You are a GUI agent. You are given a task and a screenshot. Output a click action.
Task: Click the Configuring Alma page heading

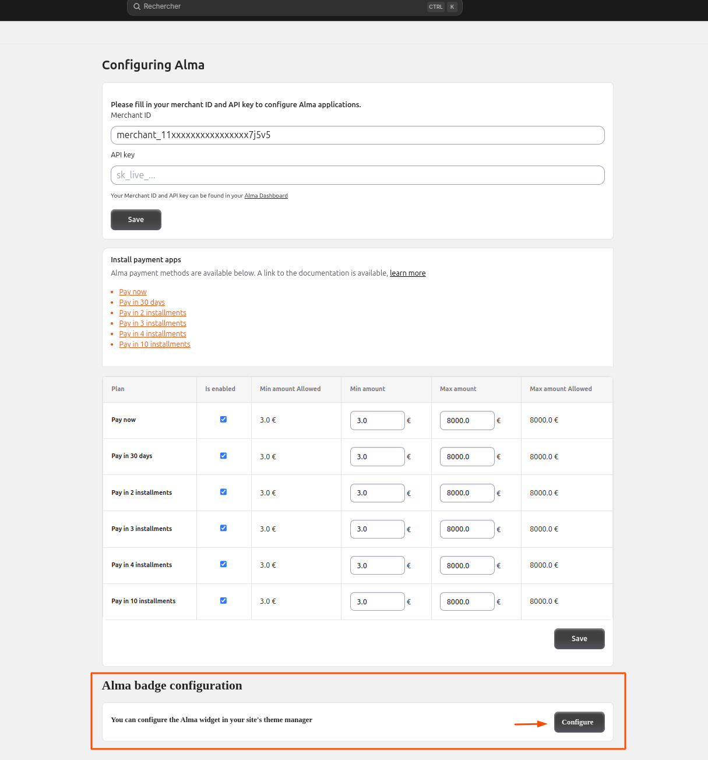[x=153, y=65]
